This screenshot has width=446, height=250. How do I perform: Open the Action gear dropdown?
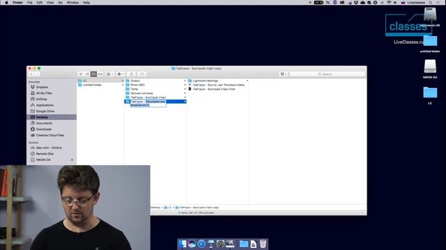(121, 74)
